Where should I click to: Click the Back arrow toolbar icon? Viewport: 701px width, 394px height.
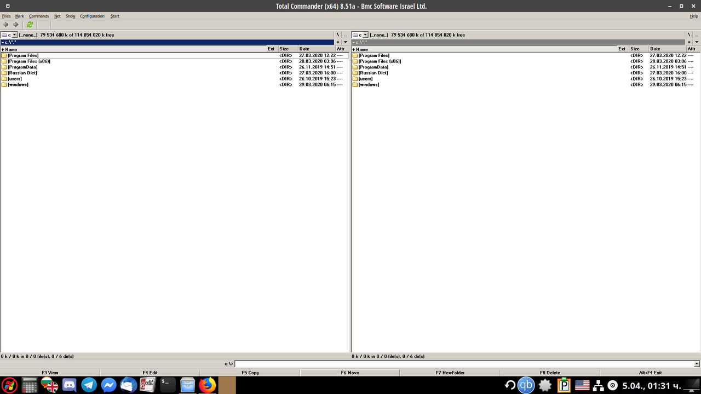point(6,25)
